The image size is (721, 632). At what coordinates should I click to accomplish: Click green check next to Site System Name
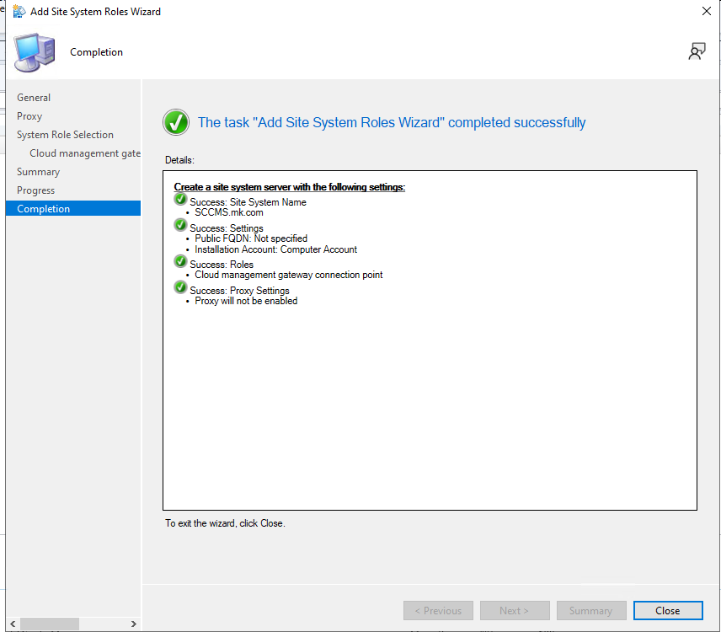180,200
